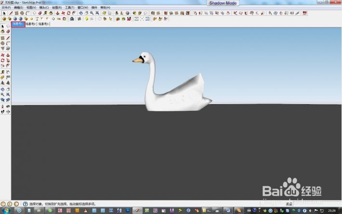This screenshot has height=214, width=342.
Task: Pick the Offset tool in left palette
Action: tap(8, 66)
